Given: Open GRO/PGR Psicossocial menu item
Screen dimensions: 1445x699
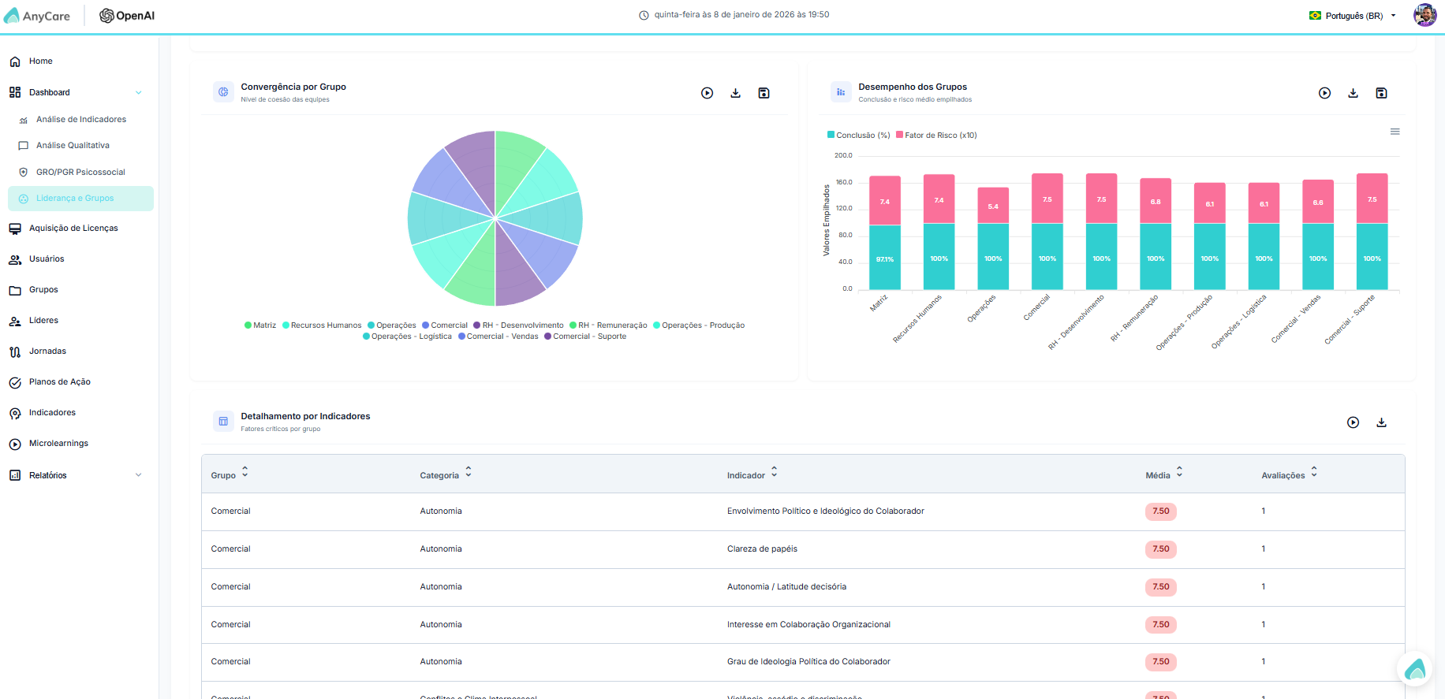Looking at the screenshot, I should 80,172.
